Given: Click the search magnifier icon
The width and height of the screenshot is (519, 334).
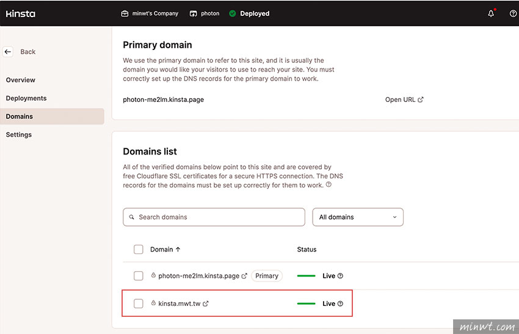Looking at the screenshot, I should [x=132, y=217].
